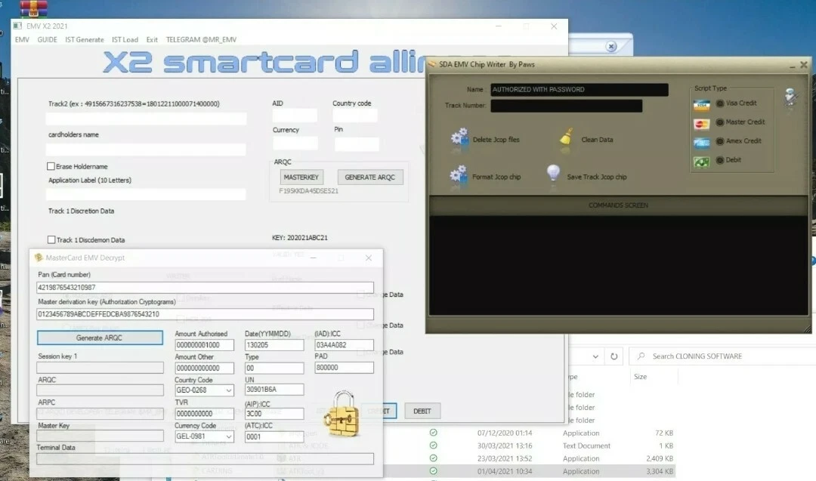Screen dimensions: 816x481
Task: Click Generate ARQC in MasterCard EMV Decrypt
Action: pos(100,338)
